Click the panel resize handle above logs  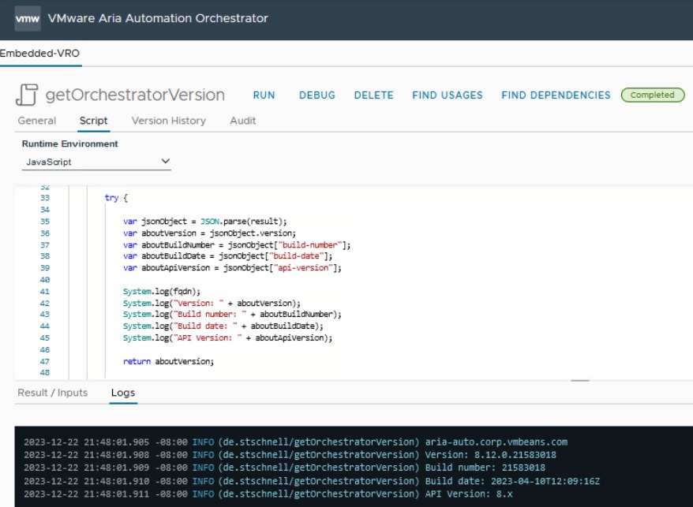pos(580,380)
